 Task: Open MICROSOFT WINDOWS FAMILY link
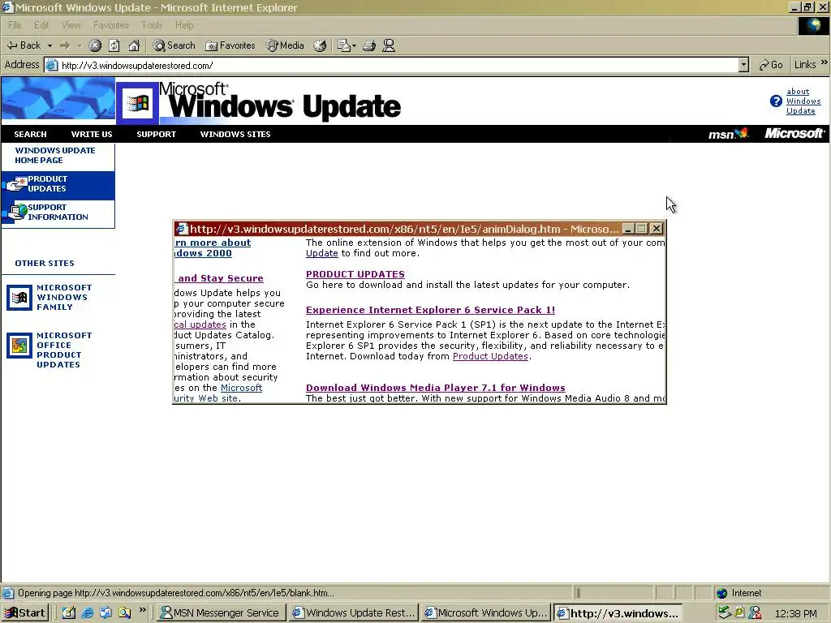64,297
